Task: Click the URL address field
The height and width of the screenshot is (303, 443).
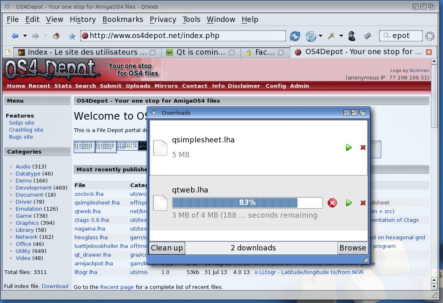Action: coord(186,36)
